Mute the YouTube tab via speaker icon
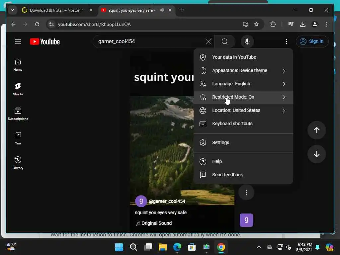 pos(162,10)
